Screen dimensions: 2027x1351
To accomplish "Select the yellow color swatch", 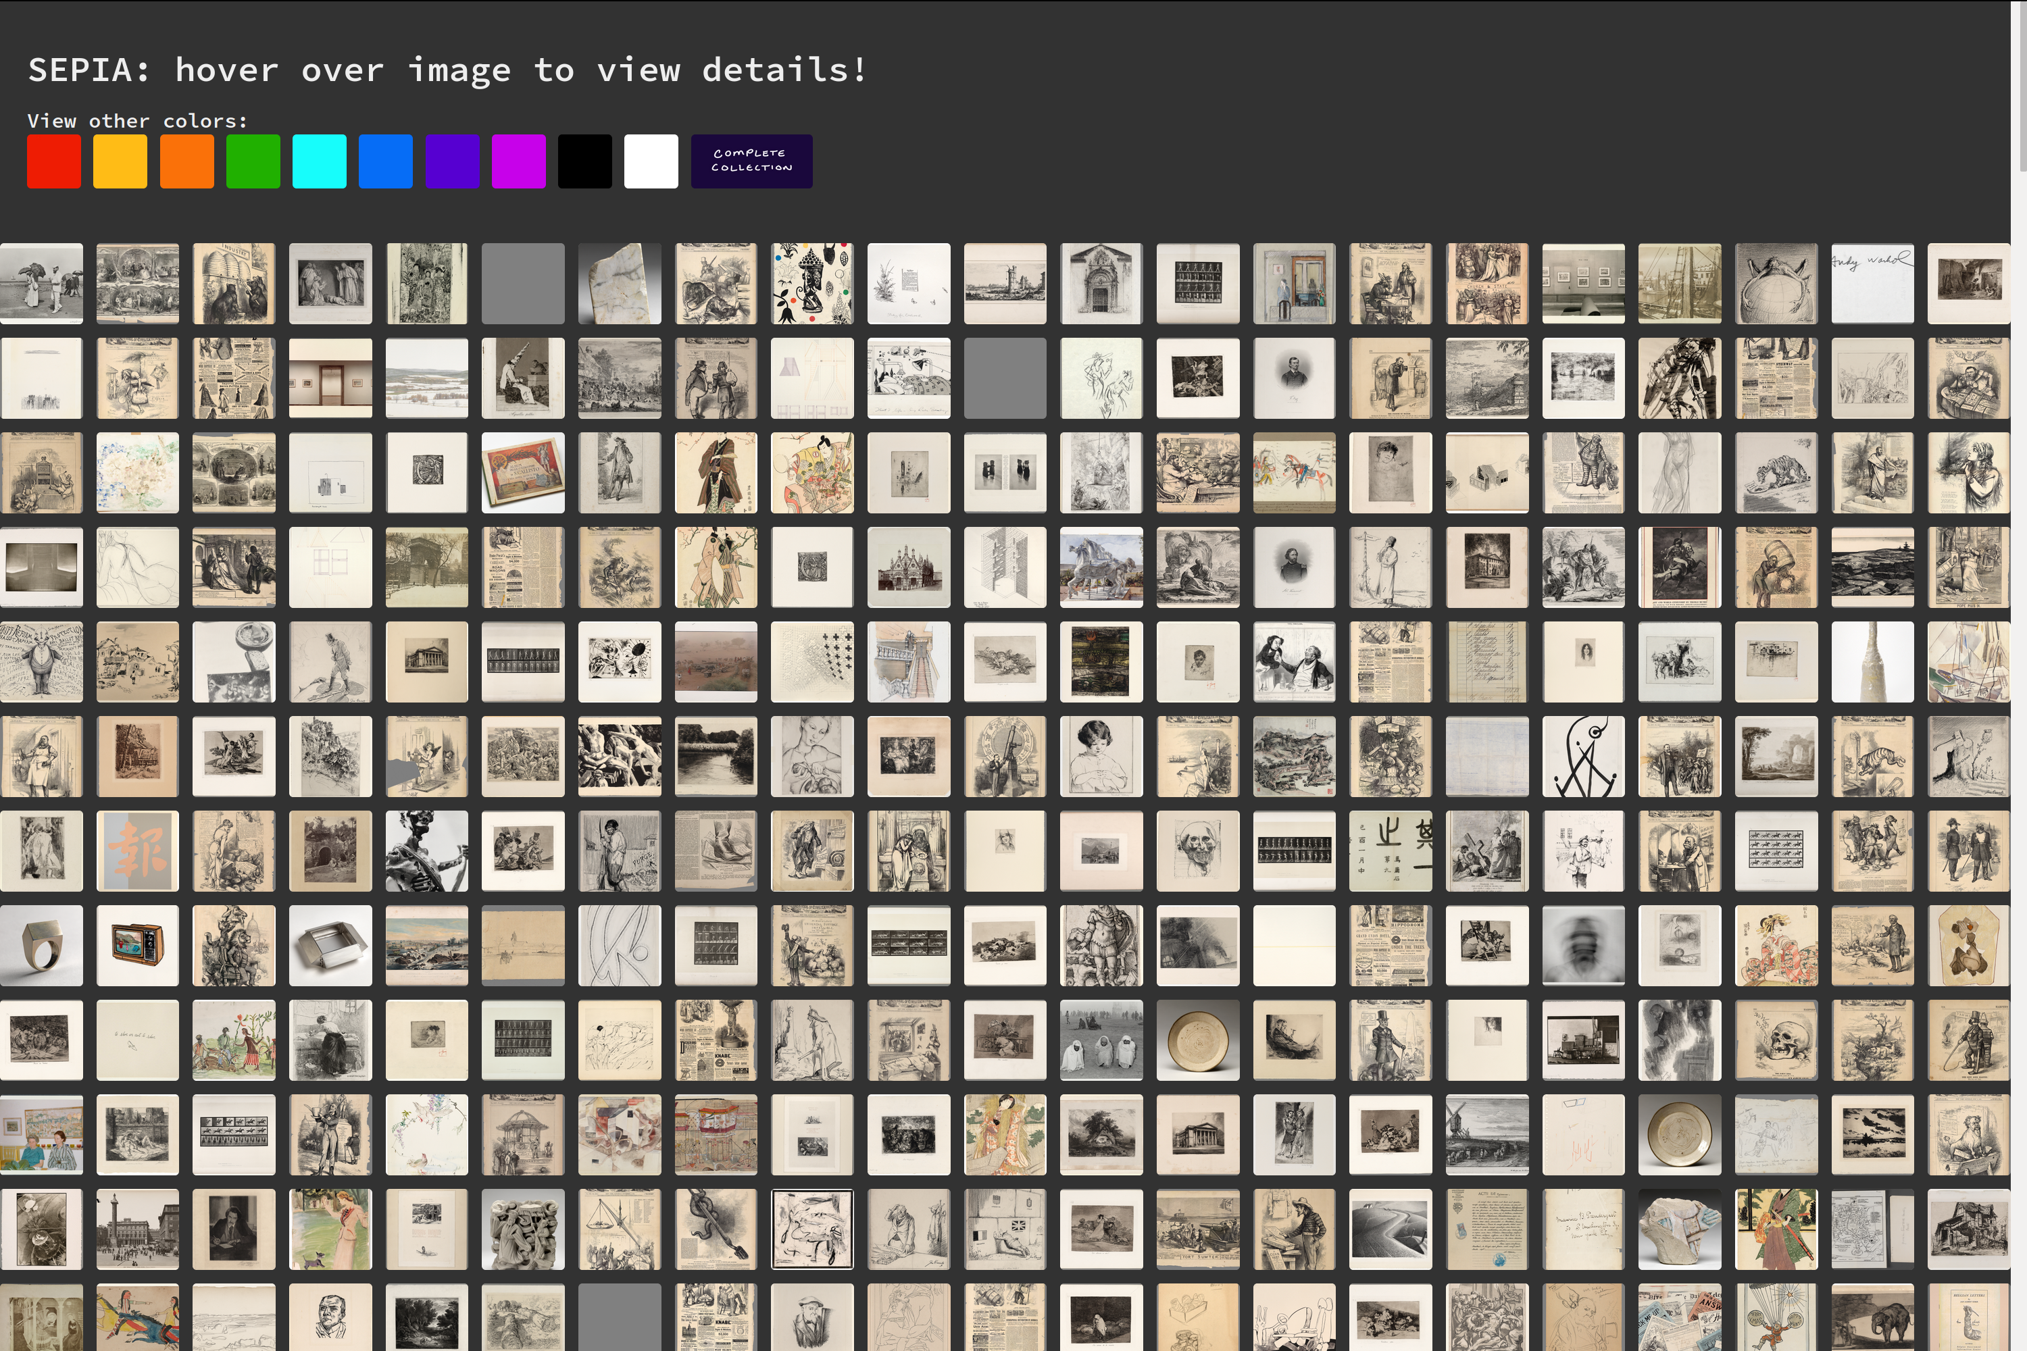I will click(120, 161).
